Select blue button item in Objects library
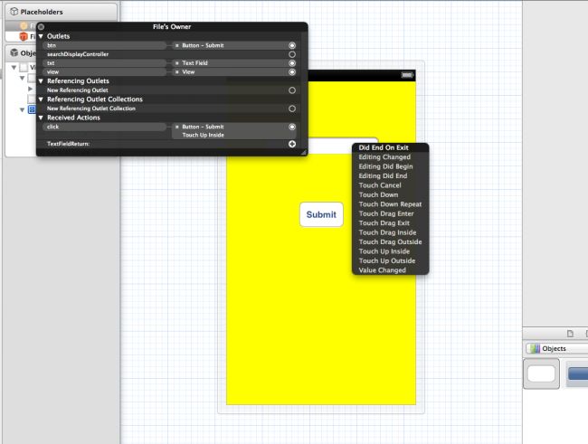 click(x=577, y=373)
